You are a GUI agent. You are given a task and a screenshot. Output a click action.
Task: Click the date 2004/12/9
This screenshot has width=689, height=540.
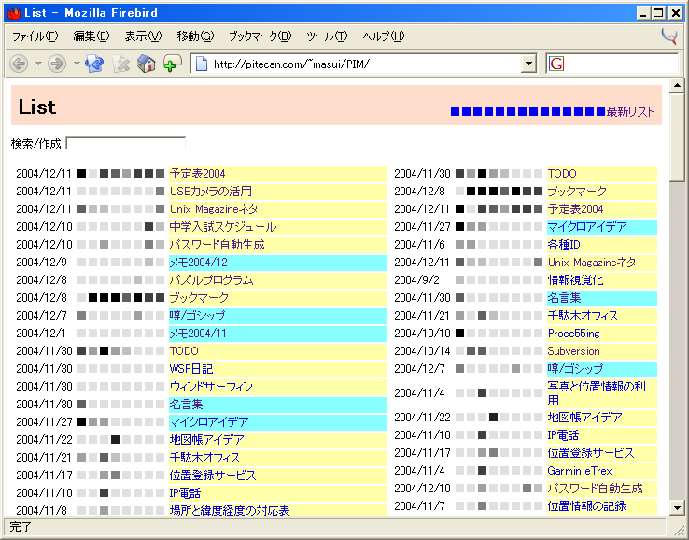tap(41, 263)
